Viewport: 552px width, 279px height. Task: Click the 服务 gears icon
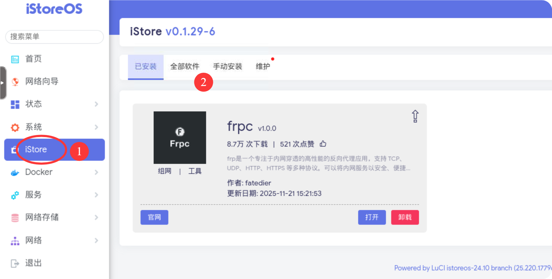click(x=15, y=195)
